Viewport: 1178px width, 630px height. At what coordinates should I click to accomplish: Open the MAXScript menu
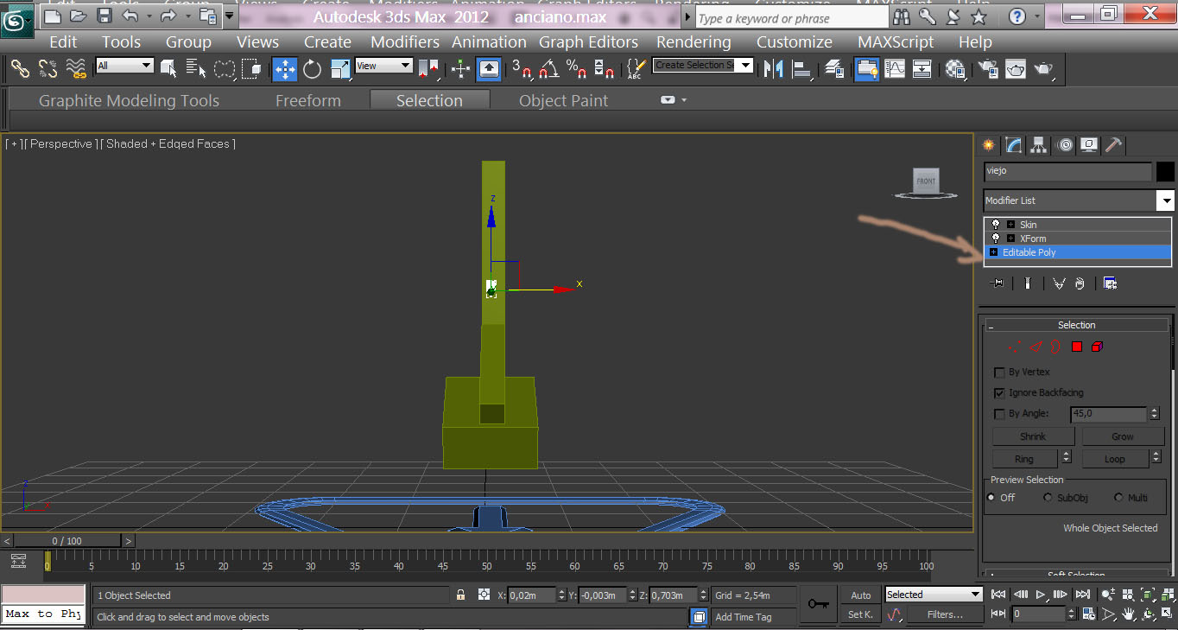tap(896, 41)
